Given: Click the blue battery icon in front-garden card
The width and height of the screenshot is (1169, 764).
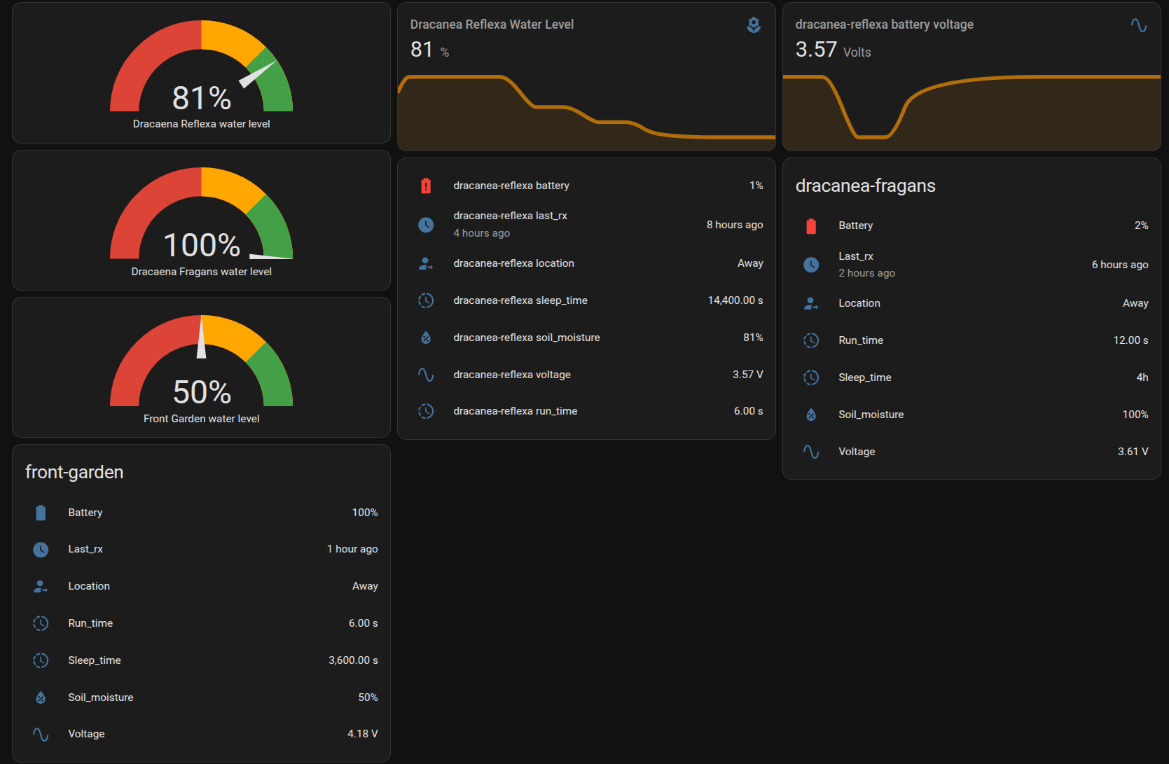Looking at the screenshot, I should pos(41,513).
